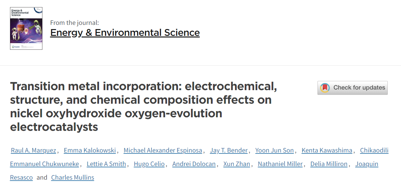The height and width of the screenshot is (189, 401).
Task: Open the Energy & Environmental Science journal link
Action: [x=125, y=33]
